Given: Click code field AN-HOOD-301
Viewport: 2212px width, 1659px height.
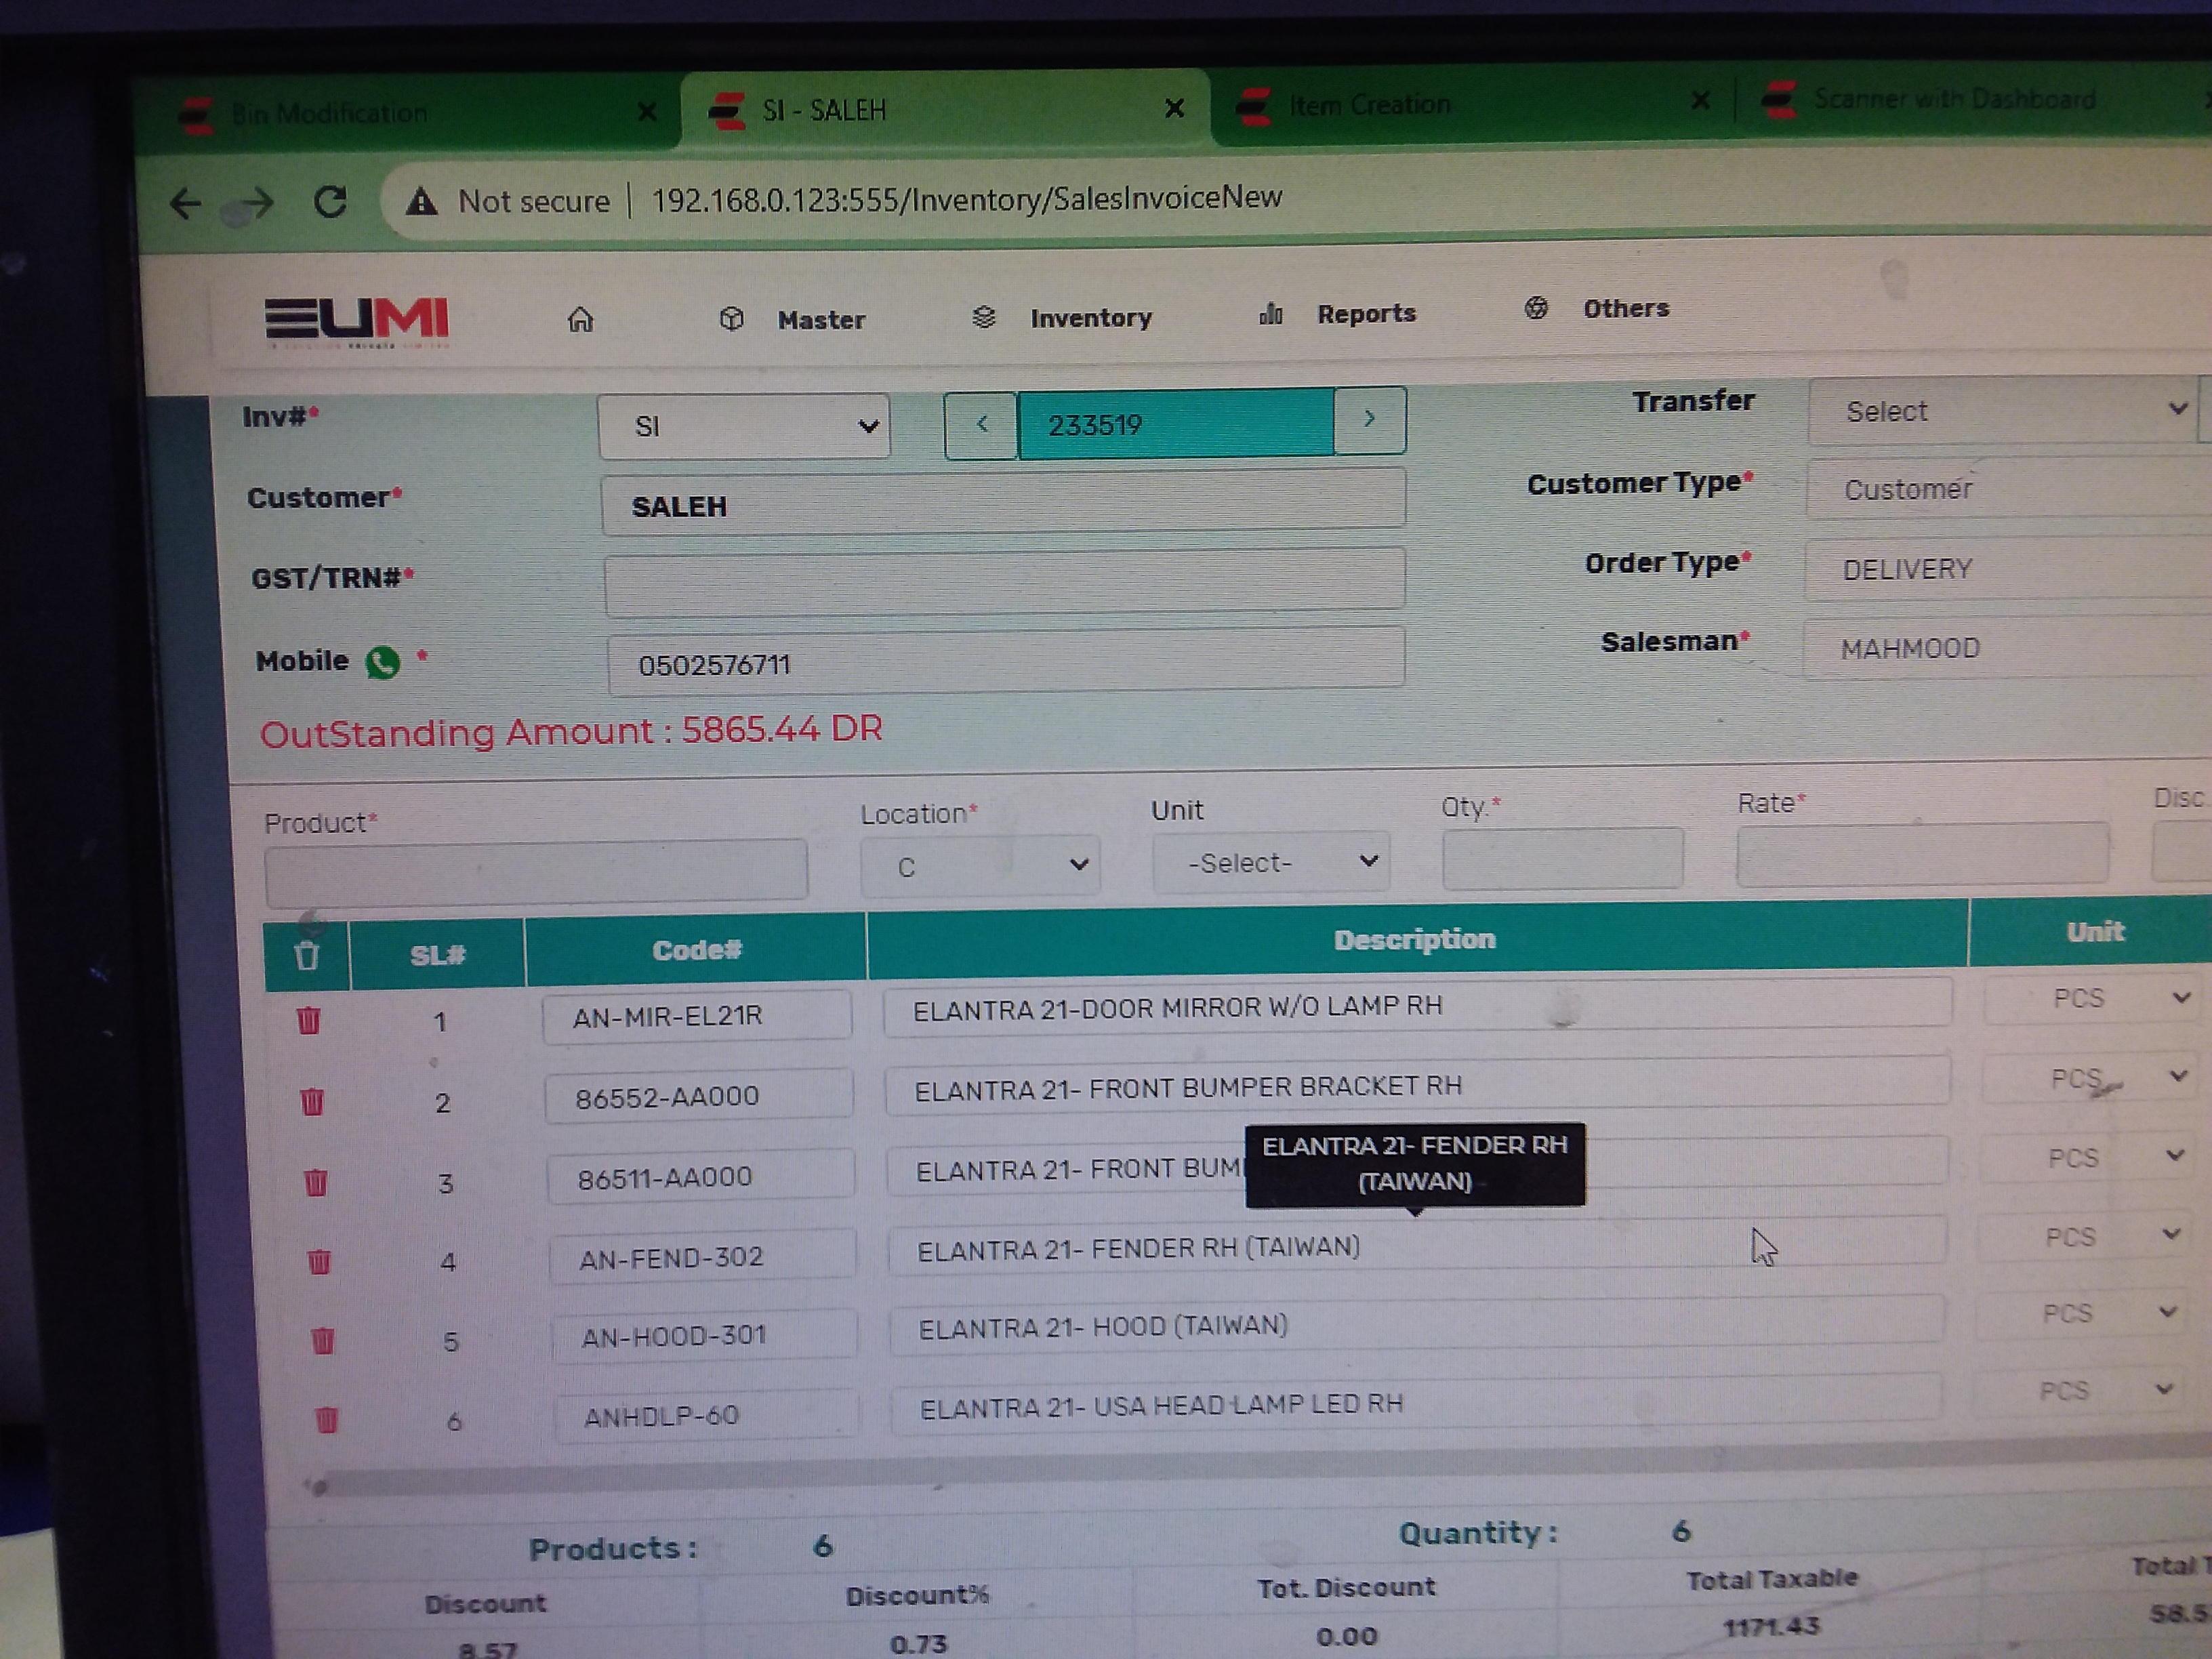Looking at the screenshot, I should tap(704, 1336).
